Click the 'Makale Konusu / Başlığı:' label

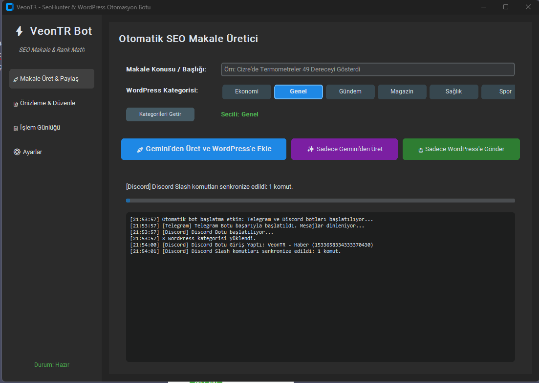click(166, 69)
